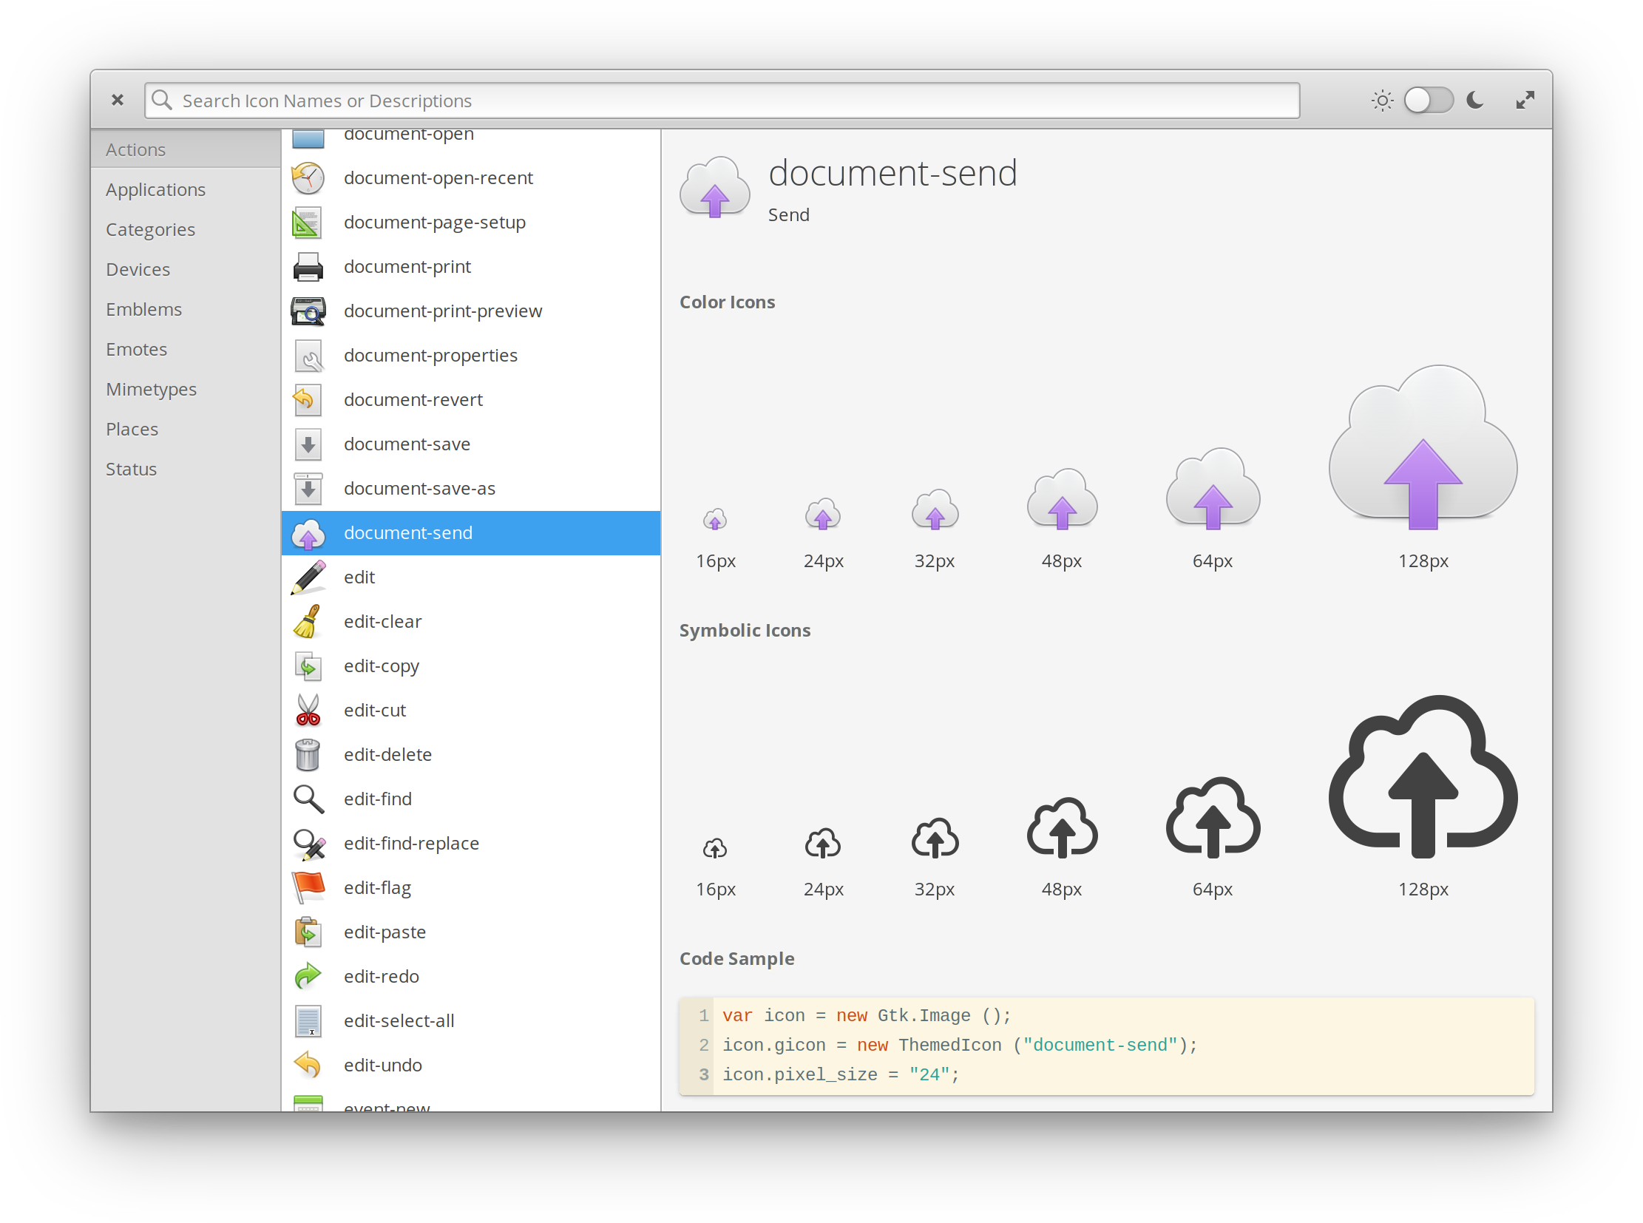Viewport: 1643px width, 1223px height.
Task: Click the moon dark-mode icon
Action: click(1475, 100)
